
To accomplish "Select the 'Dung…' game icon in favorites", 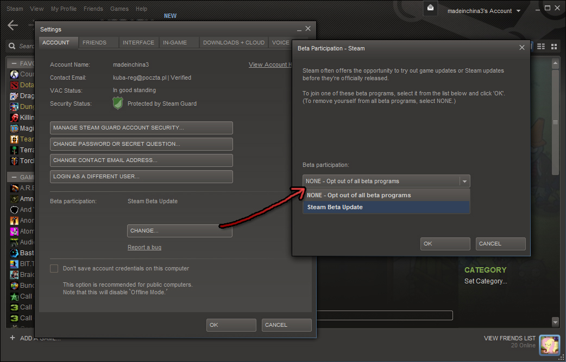I will point(14,107).
